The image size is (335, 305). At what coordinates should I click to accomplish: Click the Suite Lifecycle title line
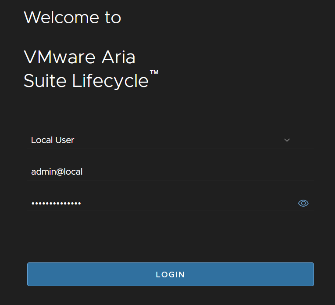[86, 81]
